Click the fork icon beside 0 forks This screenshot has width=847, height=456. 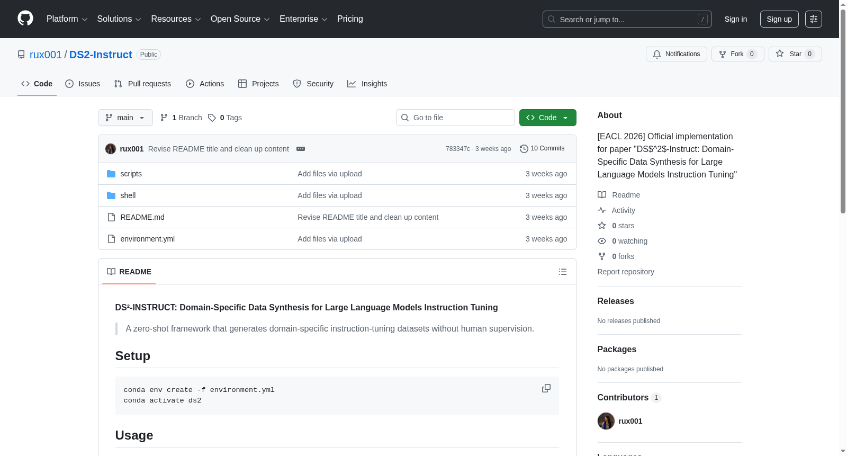[602, 256]
